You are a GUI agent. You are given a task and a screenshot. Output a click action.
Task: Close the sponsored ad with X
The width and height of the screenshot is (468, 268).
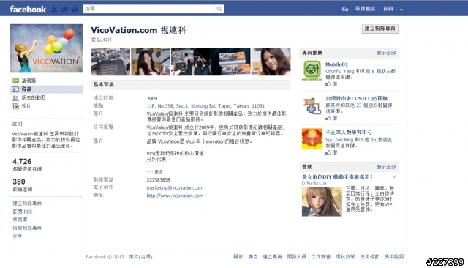pos(394,177)
